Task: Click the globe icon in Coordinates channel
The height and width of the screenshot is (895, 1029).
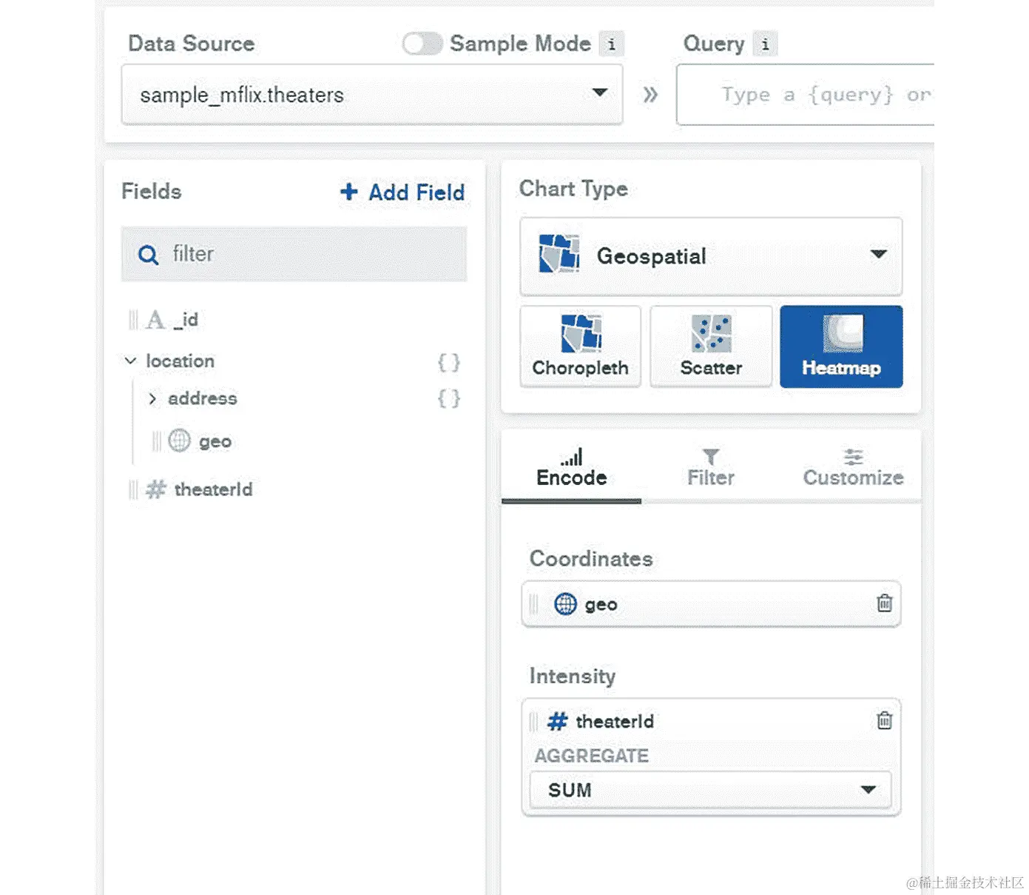Action: (565, 604)
